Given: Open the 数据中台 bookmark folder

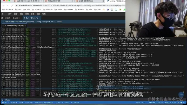Looking at the screenshot, I should pos(48,10).
